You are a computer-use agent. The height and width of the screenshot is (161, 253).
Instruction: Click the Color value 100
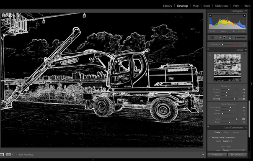tap(243, 119)
